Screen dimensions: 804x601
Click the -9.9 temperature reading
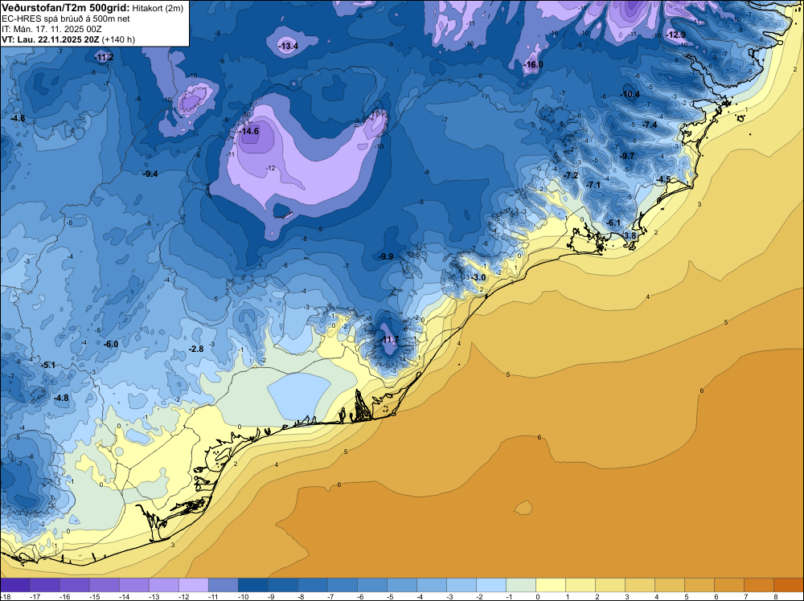[386, 256]
